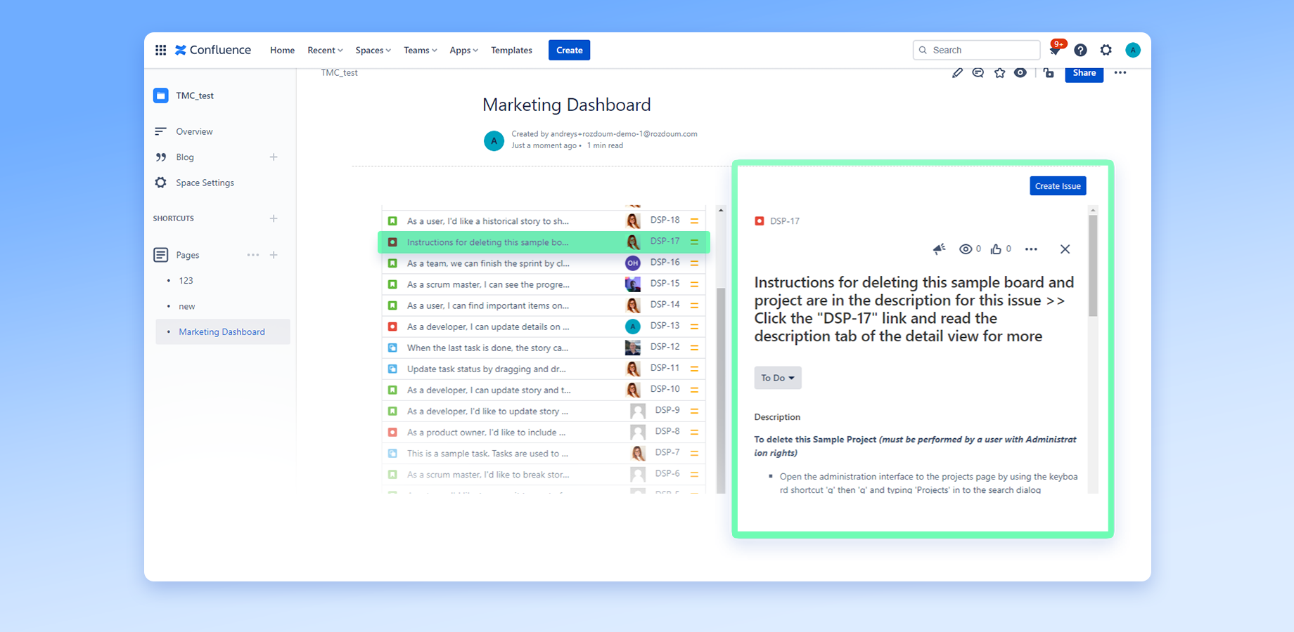This screenshot has height=632, width=1294.
Task: Click the Share button
Action: (x=1084, y=73)
